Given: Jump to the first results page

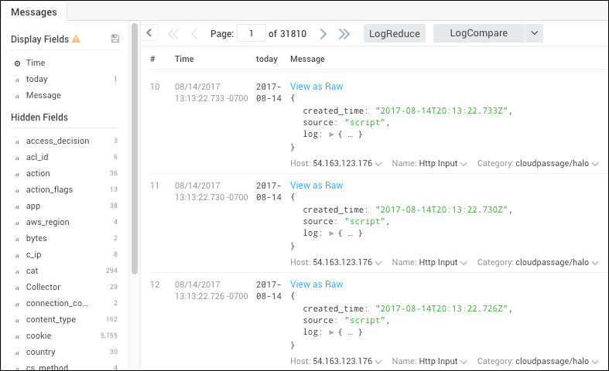Looking at the screenshot, I should pyautogui.click(x=173, y=33).
